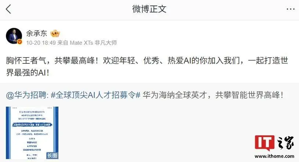299x162 pixels.
Task: Open hashtag #全球顶尖AI人才招募令#
Action: pyautogui.click(x=96, y=95)
